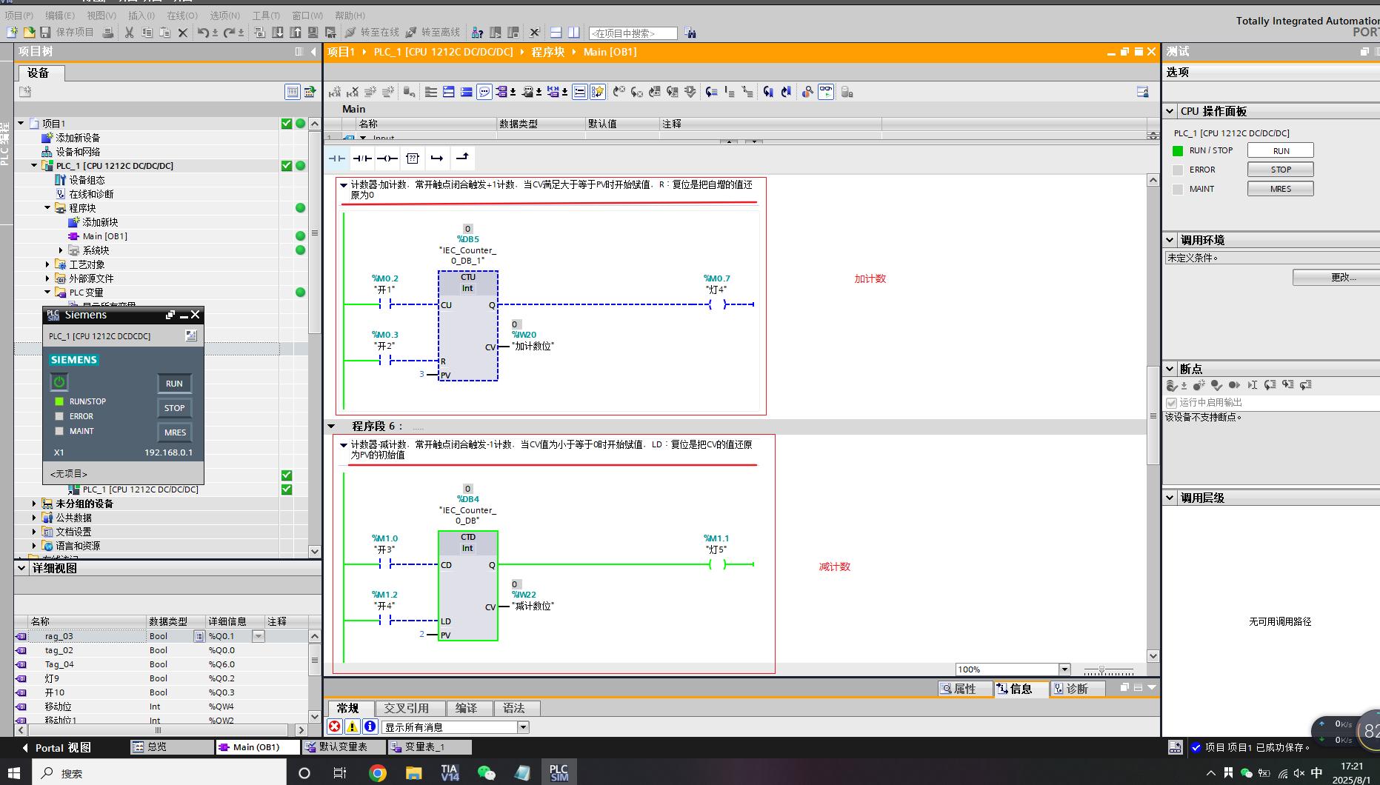1380x785 pixels.
Task: Click STOP button in PLCSIM window
Action: point(174,408)
